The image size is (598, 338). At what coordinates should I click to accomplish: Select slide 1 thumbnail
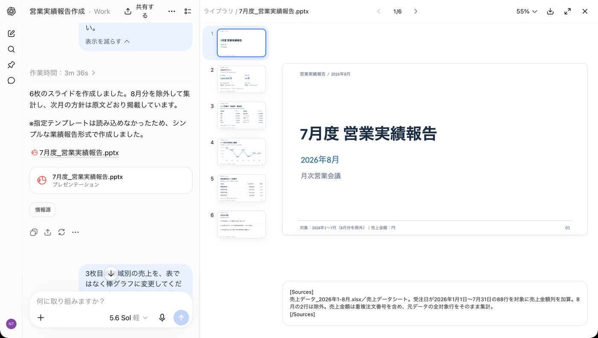pyautogui.click(x=241, y=43)
